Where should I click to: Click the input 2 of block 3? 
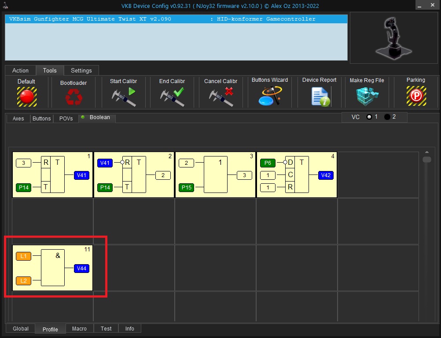(187, 163)
